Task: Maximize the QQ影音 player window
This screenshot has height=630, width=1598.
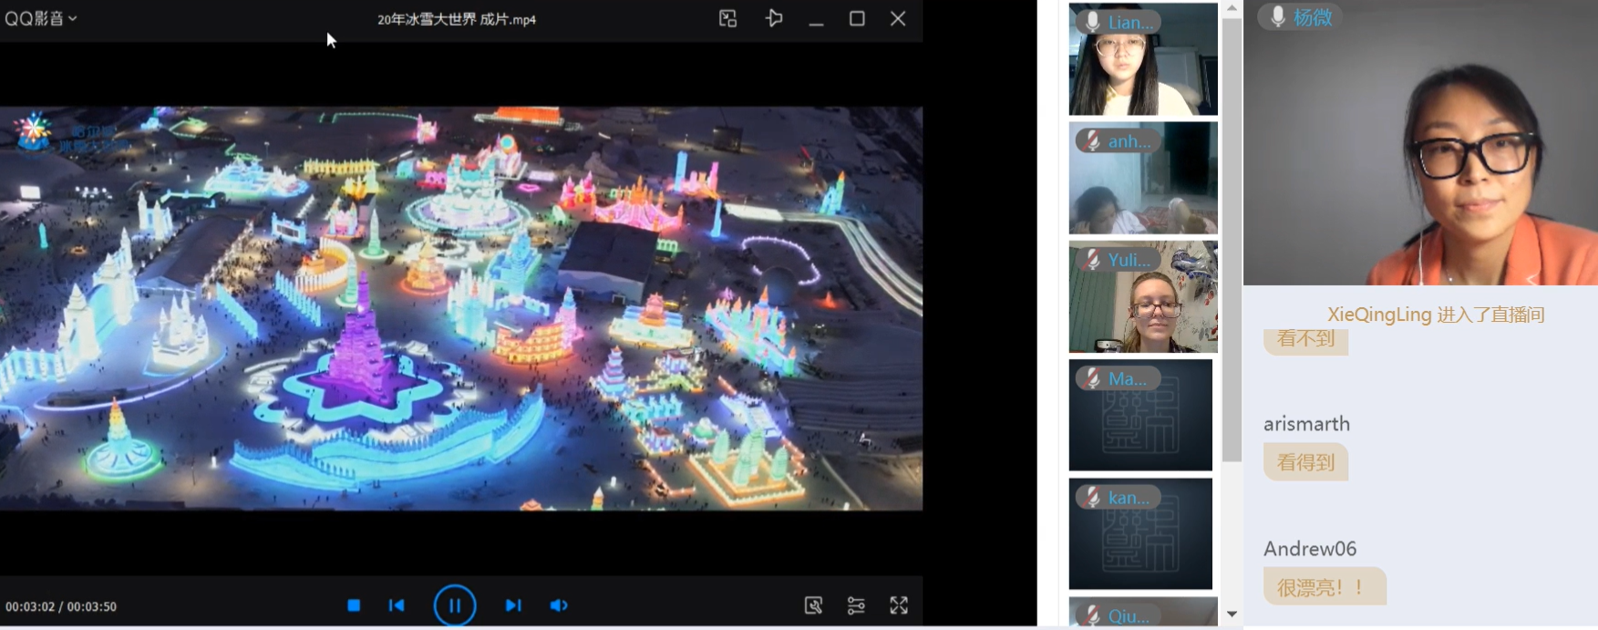Action: 857,18
